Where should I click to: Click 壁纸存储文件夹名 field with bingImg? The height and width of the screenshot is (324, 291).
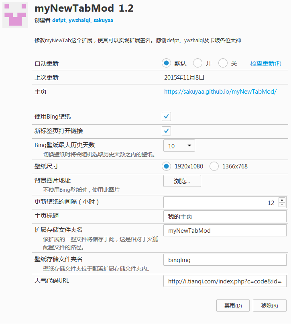pos(225,260)
